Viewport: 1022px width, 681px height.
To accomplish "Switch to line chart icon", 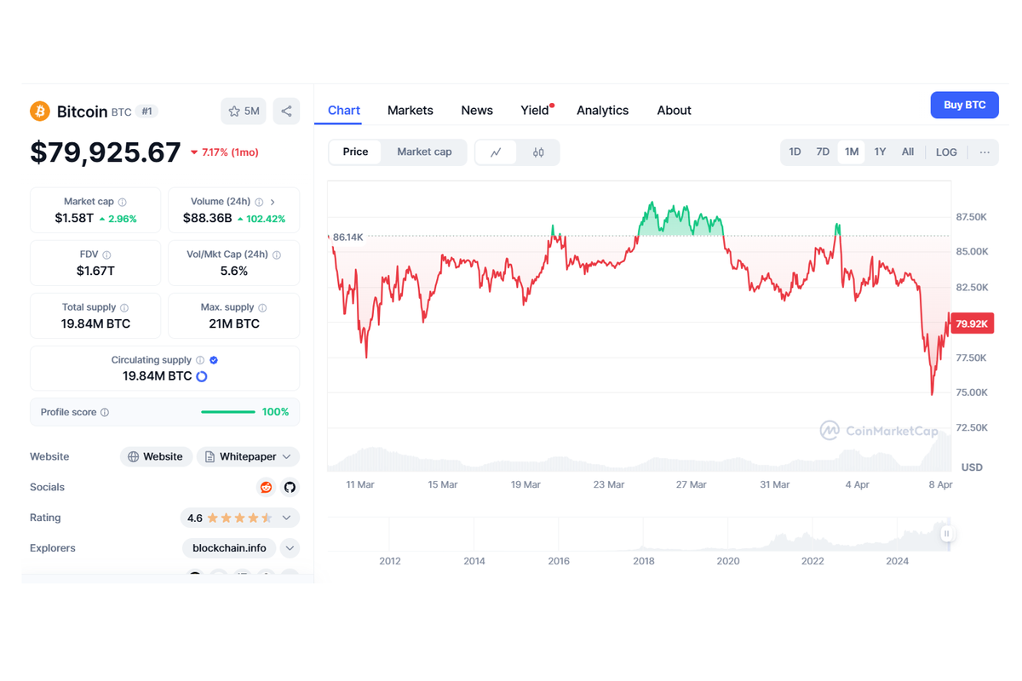I will 496,152.
